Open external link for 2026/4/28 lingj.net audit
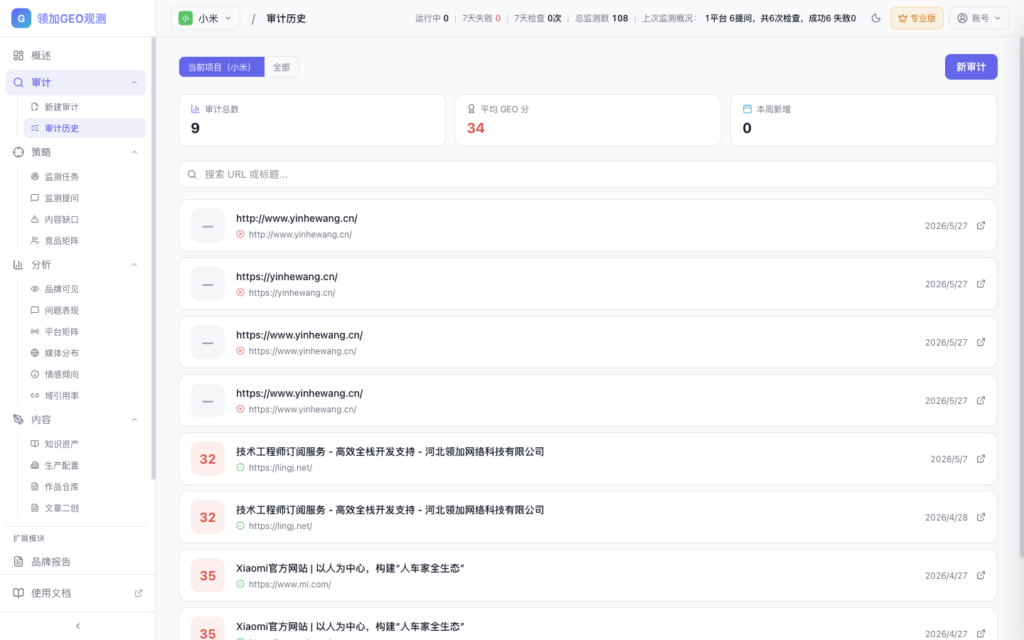This screenshot has height=640, width=1024. click(x=981, y=517)
